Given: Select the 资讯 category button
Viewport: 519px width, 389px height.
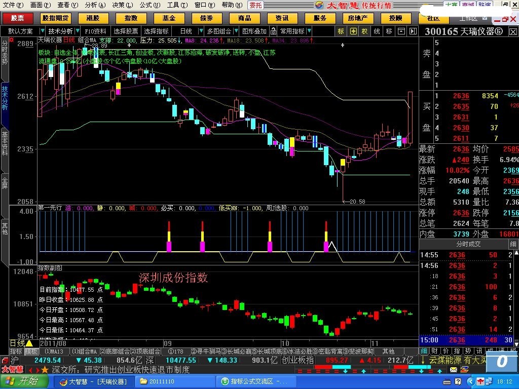Looking at the screenshot, I should click(282, 18).
